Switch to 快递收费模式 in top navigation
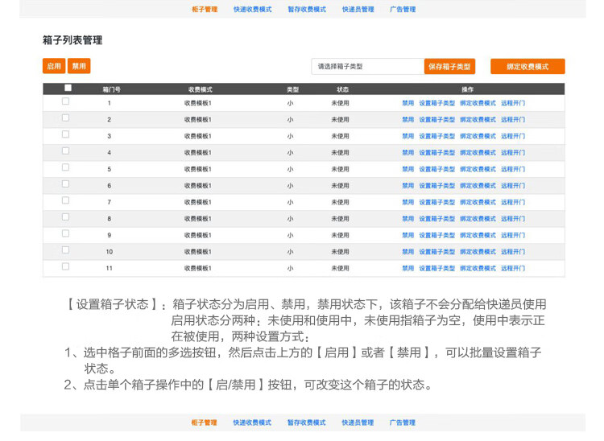The width and height of the screenshot is (604, 441). click(x=252, y=10)
